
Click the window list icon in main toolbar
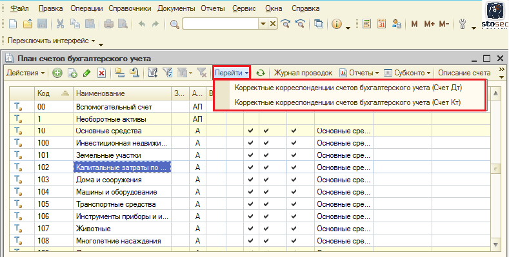(x=319, y=24)
